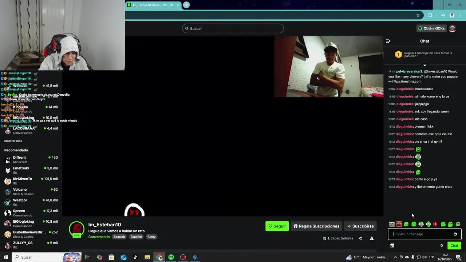Viewport: 466px width, 262px height.
Task: Open the Conversando category link
Action: point(99,237)
